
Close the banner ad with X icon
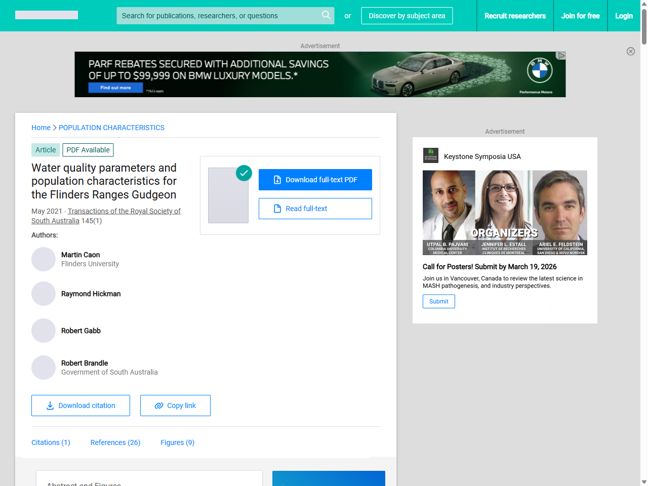point(631,51)
